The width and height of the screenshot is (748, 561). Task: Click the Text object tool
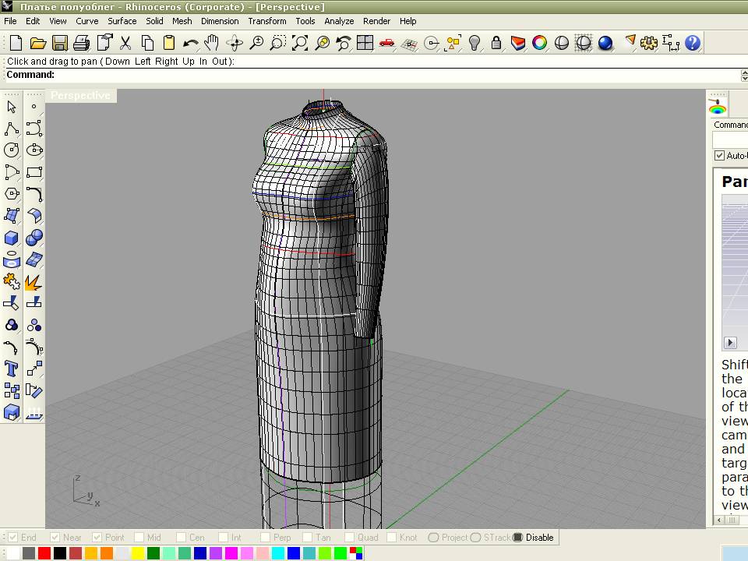(x=12, y=369)
